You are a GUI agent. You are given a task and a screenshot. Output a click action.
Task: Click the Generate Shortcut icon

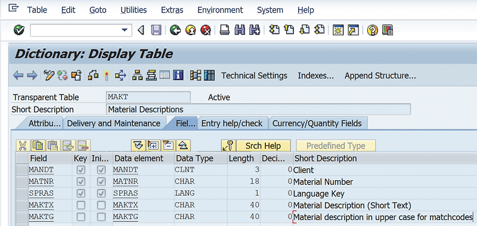coord(353,30)
